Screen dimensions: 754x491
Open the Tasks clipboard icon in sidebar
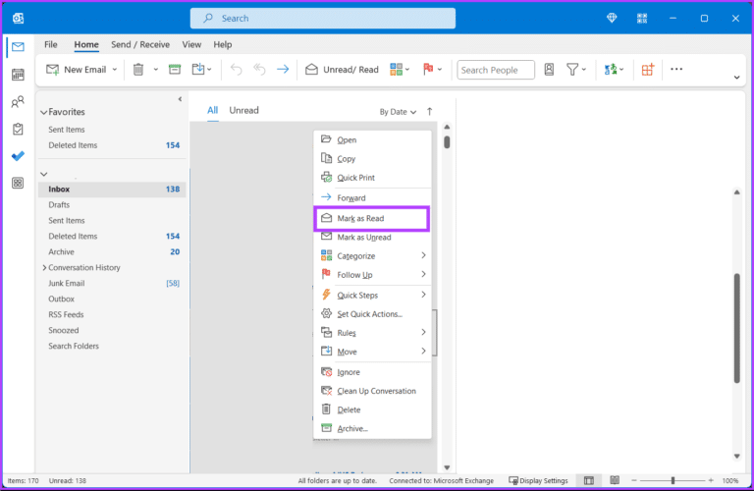tap(18, 129)
